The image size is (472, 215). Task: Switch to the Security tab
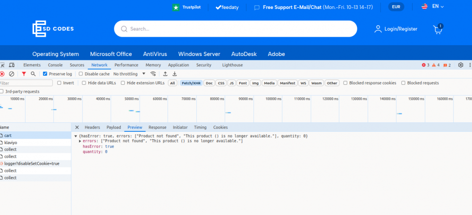click(204, 65)
